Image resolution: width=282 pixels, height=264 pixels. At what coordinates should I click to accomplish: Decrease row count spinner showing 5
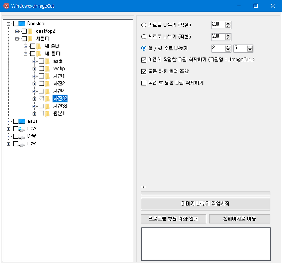pos(250,50)
